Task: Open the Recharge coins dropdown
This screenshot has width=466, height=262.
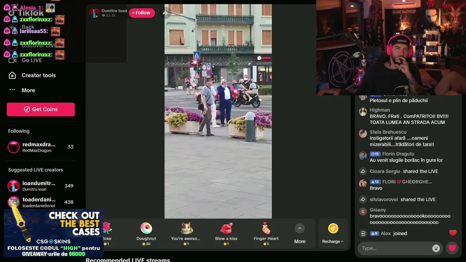Action: coord(333,233)
